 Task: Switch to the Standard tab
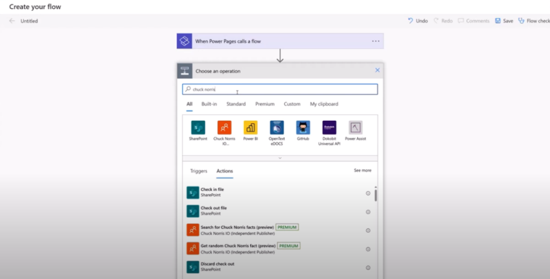click(x=236, y=104)
